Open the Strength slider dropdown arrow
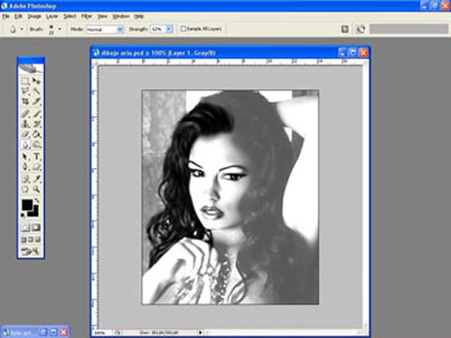The height and width of the screenshot is (338, 451). [x=169, y=29]
